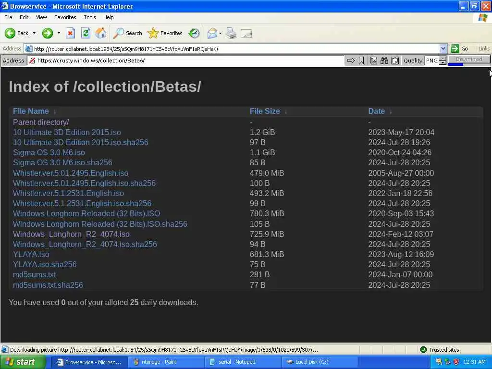Image resolution: width=492 pixels, height=369 pixels.
Task: Open Windows_Longhorn_R2_4074.iso link
Action: pos(71,234)
